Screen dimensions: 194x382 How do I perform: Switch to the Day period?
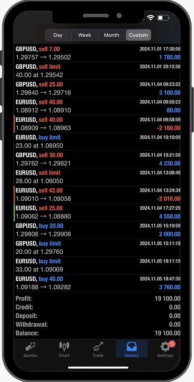[58, 35]
